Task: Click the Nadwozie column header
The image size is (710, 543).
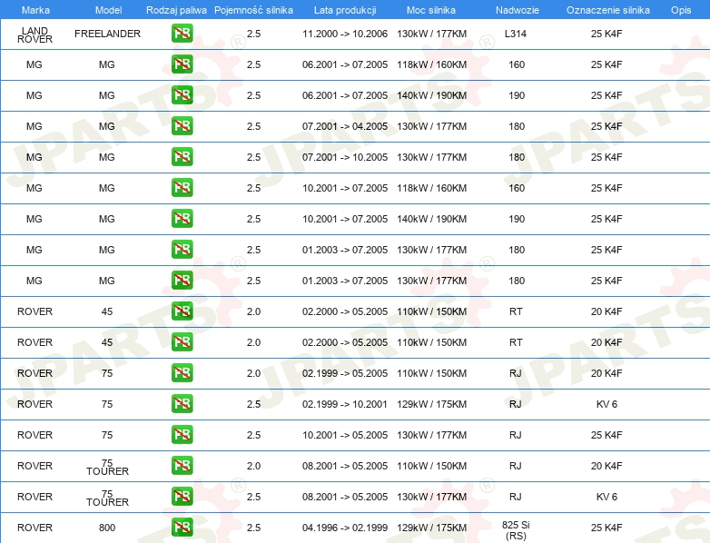Action: click(518, 10)
